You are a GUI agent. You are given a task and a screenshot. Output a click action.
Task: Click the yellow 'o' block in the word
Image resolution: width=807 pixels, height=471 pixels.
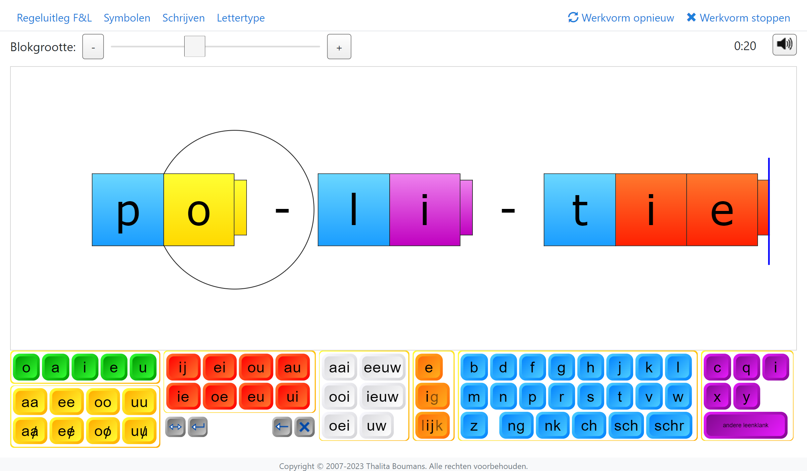pos(199,210)
